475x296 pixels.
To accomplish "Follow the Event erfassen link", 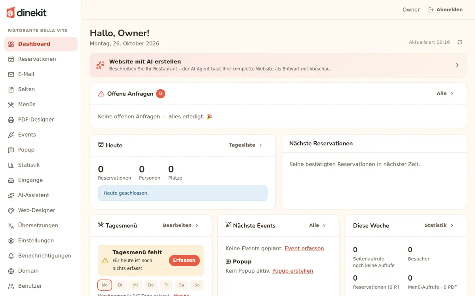I will coord(304,249).
